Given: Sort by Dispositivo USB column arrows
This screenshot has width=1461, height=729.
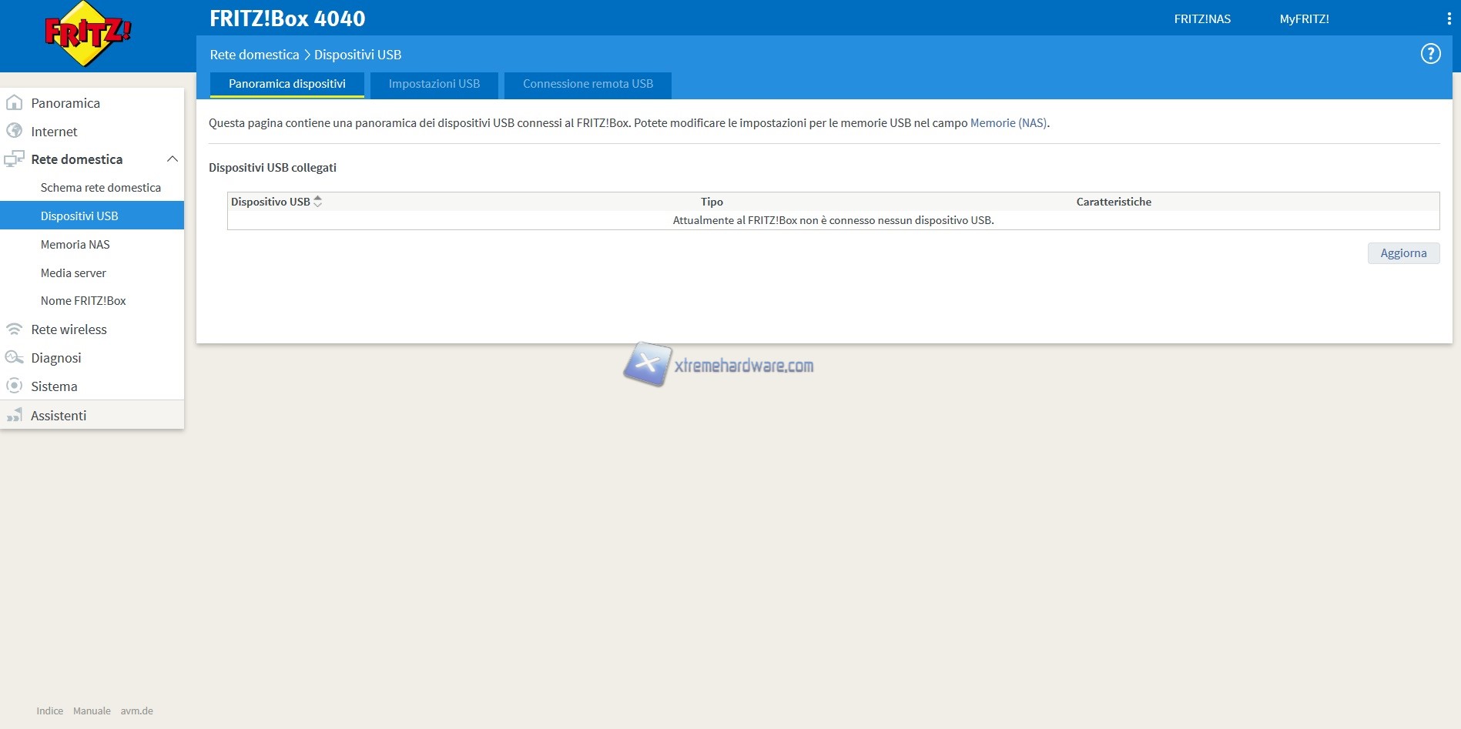Looking at the screenshot, I should click(x=317, y=202).
